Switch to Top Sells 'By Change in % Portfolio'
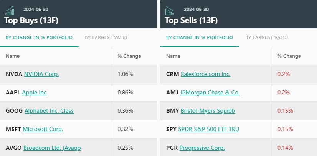Viewport: 317px width, 156px height. click(200, 37)
